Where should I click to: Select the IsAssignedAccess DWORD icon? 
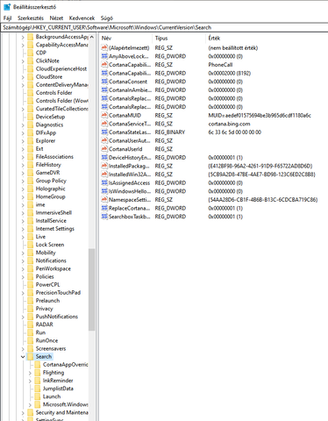click(x=104, y=183)
